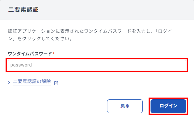
Task: Go back with the 戻る button
Action: (x=125, y=106)
